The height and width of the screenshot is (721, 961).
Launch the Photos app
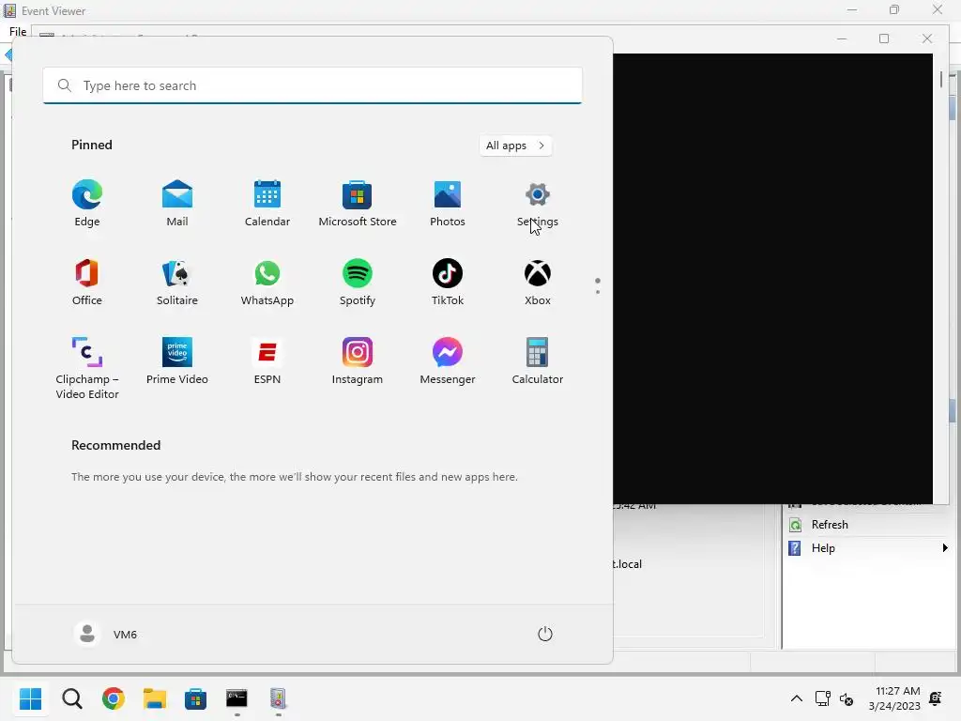[x=448, y=204]
